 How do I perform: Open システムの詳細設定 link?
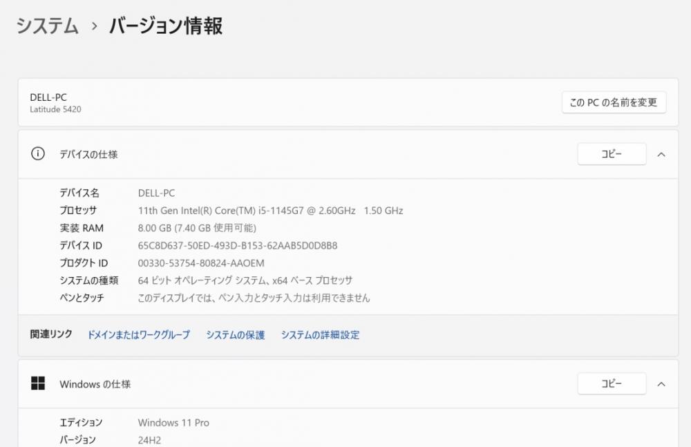click(x=320, y=334)
